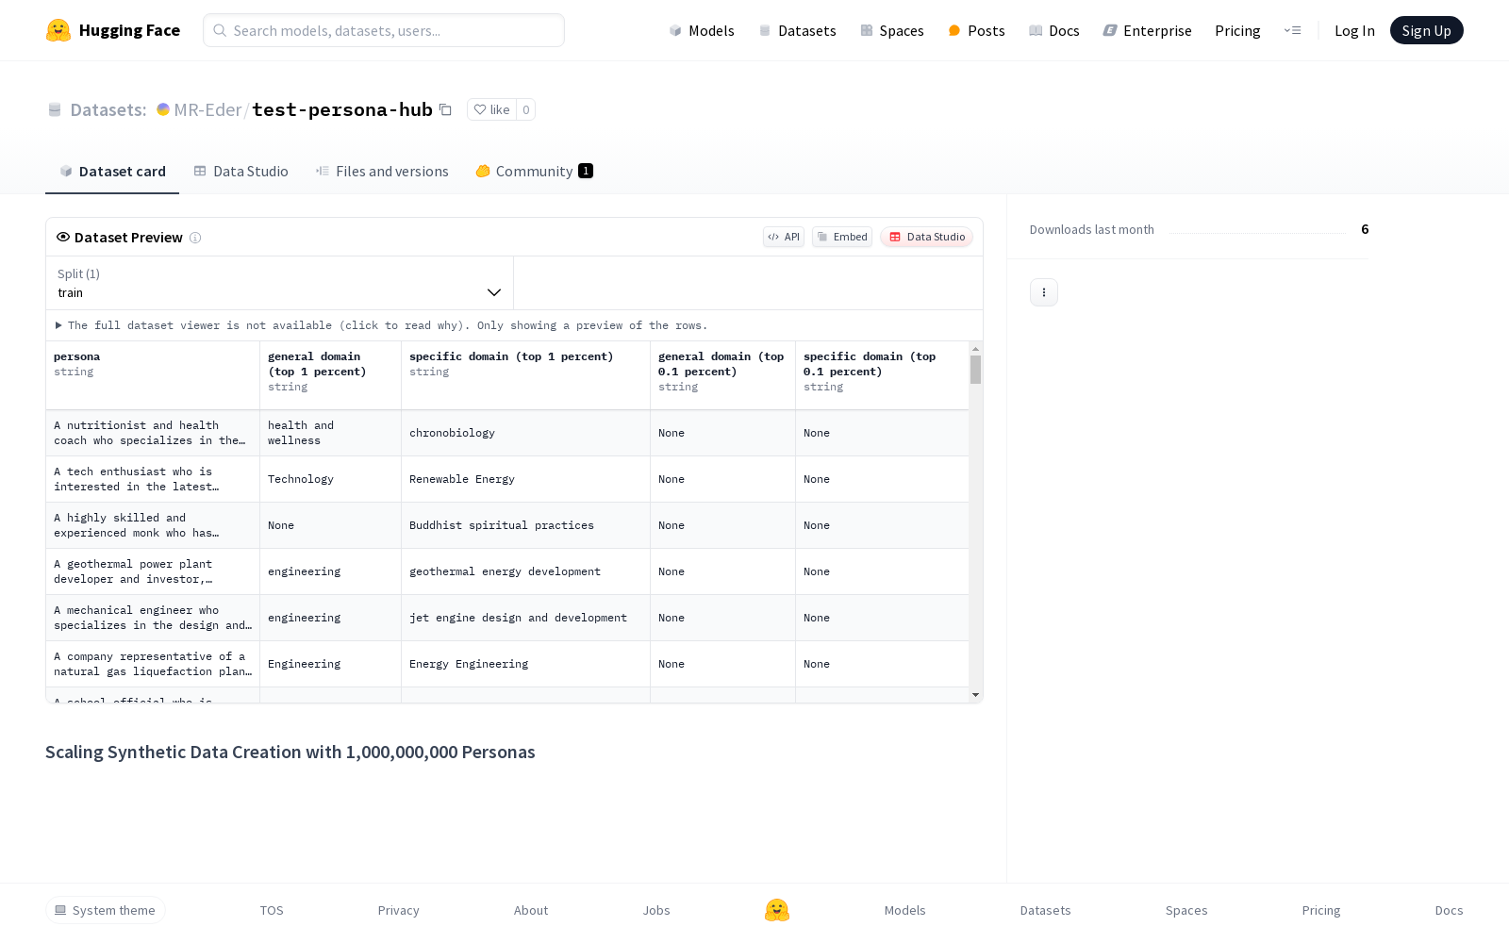Open the Community tab
The height and width of the screenshot is (943, 1509).
534,171
